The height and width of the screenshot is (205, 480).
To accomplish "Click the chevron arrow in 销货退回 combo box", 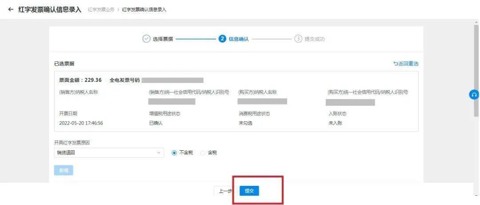I will (x=159, y=153).
